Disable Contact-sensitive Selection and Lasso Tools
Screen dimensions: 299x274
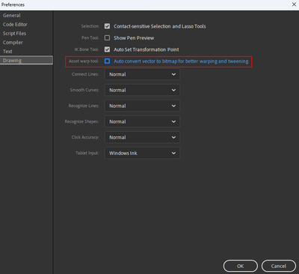click(107, 26)
